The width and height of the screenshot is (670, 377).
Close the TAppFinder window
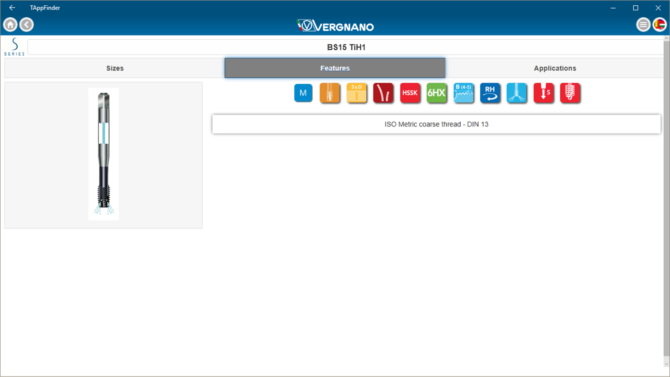tap(658, 8)
